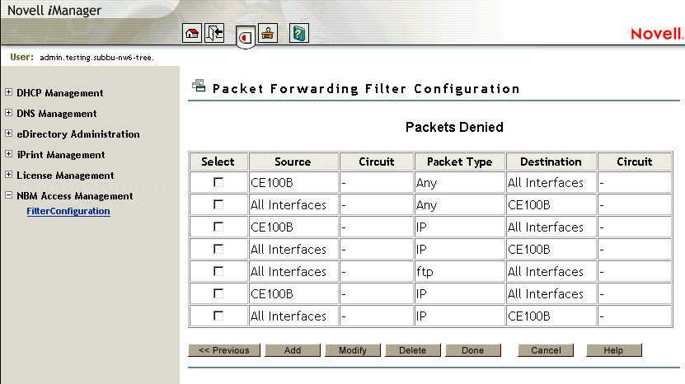Viewport: 685px width, 384px height.
Task: Click All Interfaces source in the ftp row
Action: 293,272
